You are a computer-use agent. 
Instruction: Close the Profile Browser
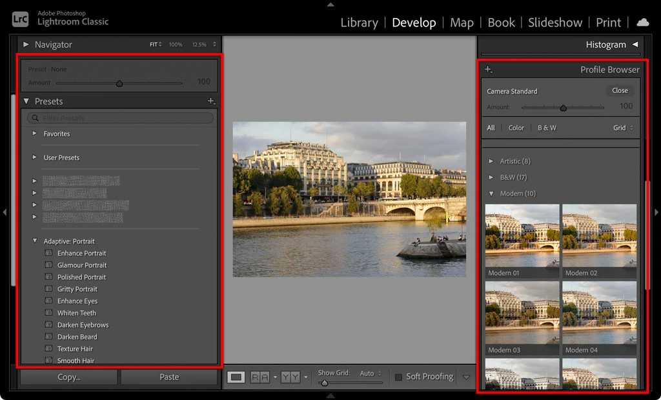coord(620,90)
